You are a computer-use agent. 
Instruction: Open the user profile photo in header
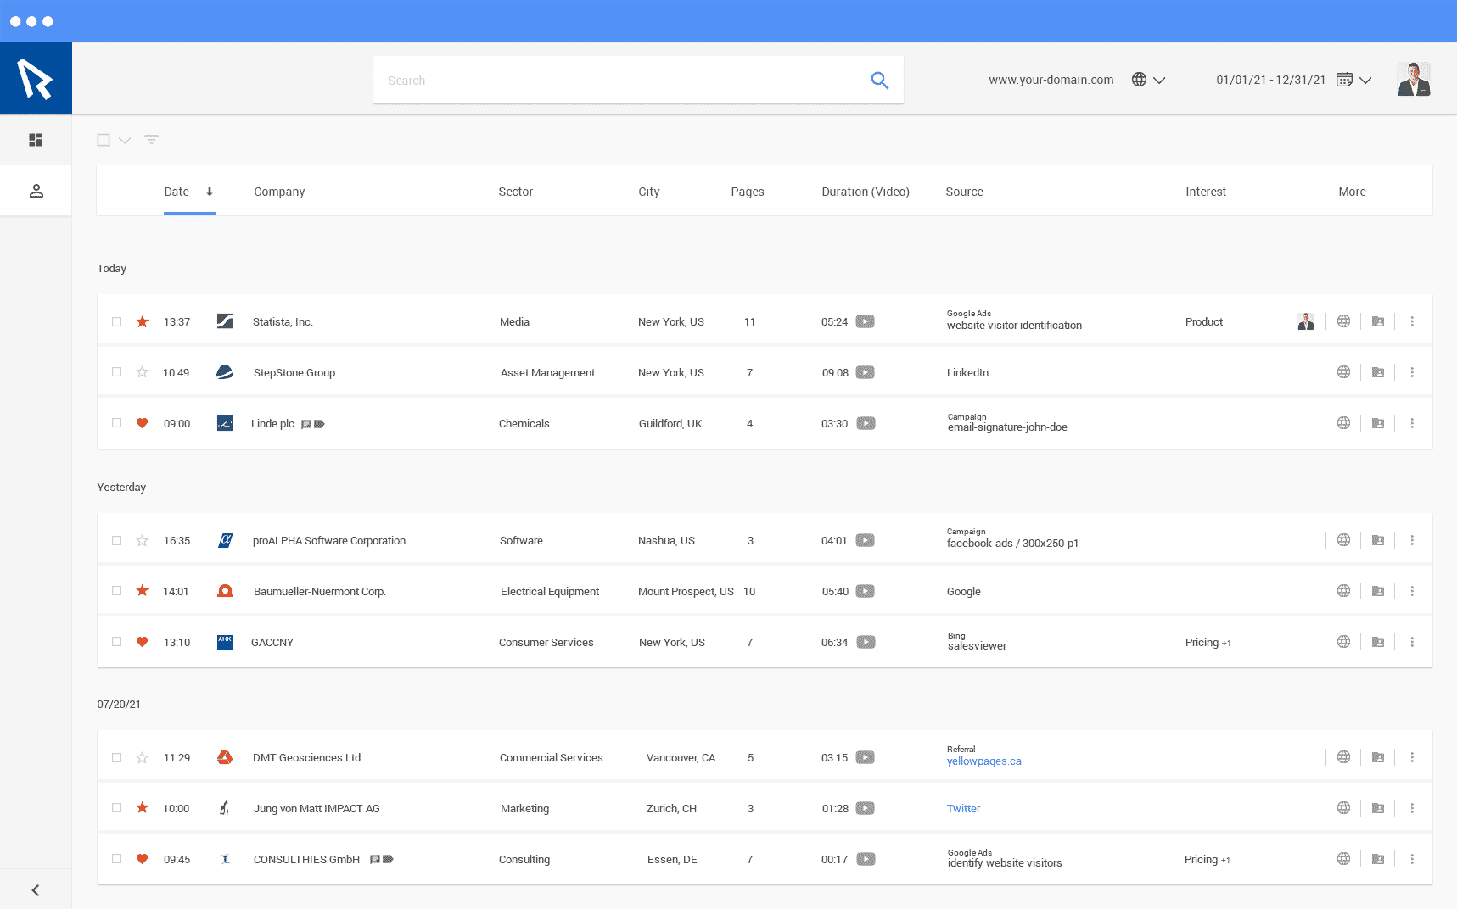1414,80
